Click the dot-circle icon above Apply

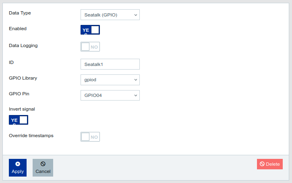[18, 164]
